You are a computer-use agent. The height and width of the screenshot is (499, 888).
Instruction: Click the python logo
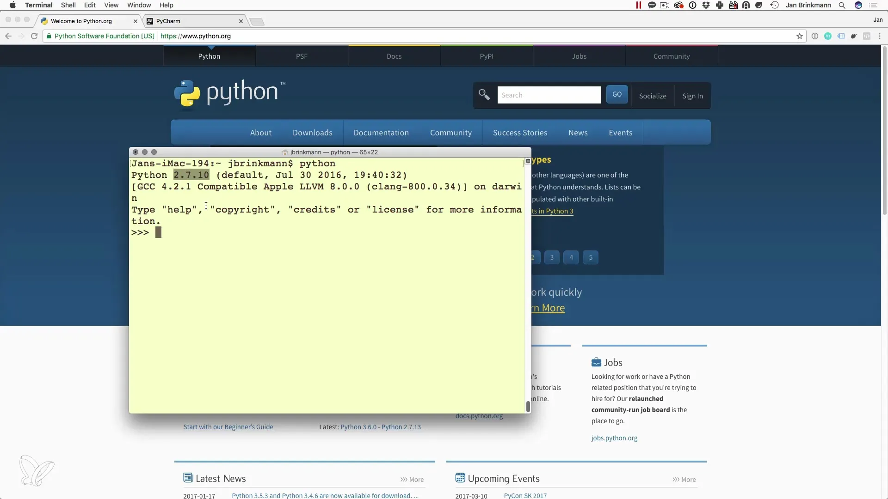pos(229,94)
